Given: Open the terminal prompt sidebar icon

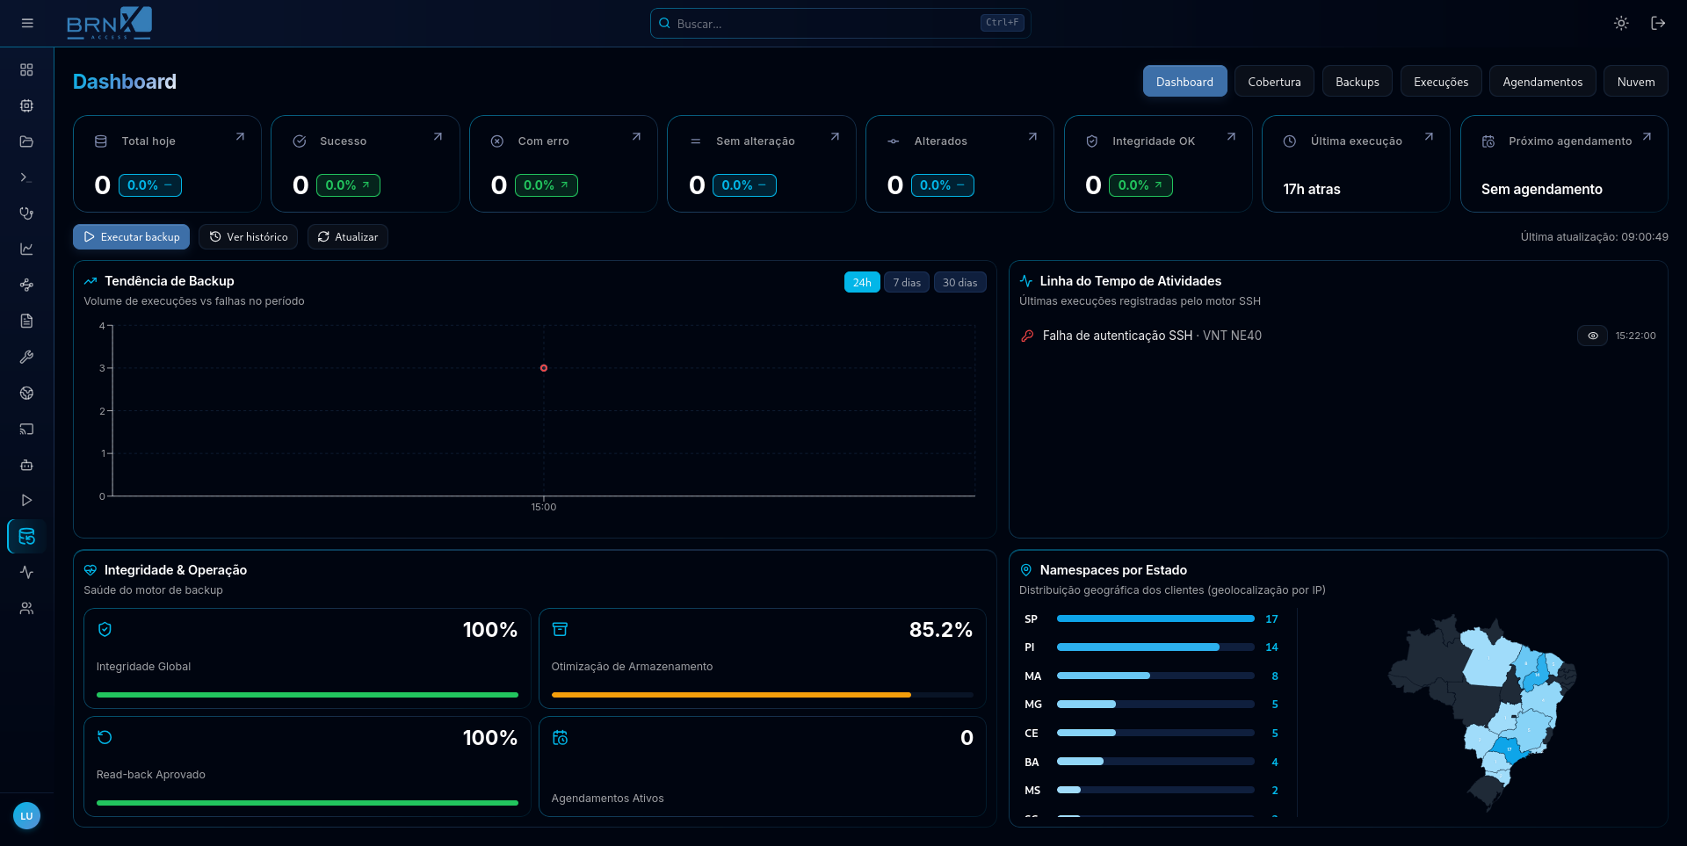Looking at the screenshot, I should 26,177.
